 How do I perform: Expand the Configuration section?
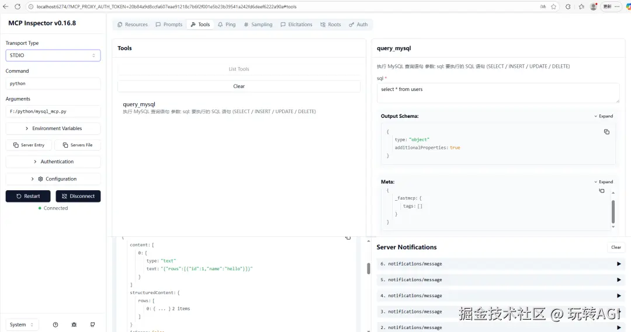pyautogui.click(x=53, y=179)
